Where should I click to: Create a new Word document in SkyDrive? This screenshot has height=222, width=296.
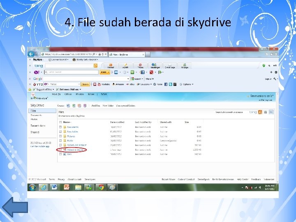(x=68, y=106)
